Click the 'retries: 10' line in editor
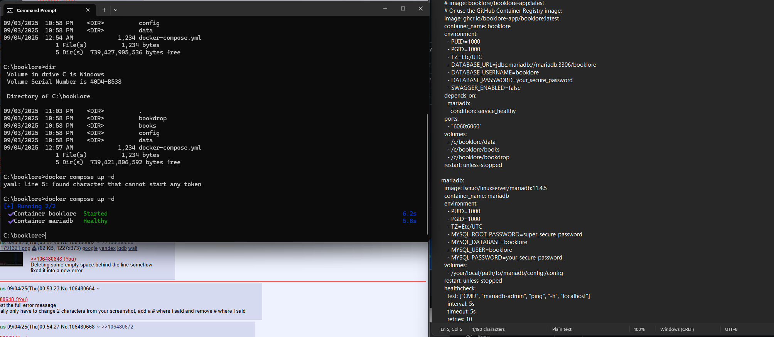 (x=460, y=319)
